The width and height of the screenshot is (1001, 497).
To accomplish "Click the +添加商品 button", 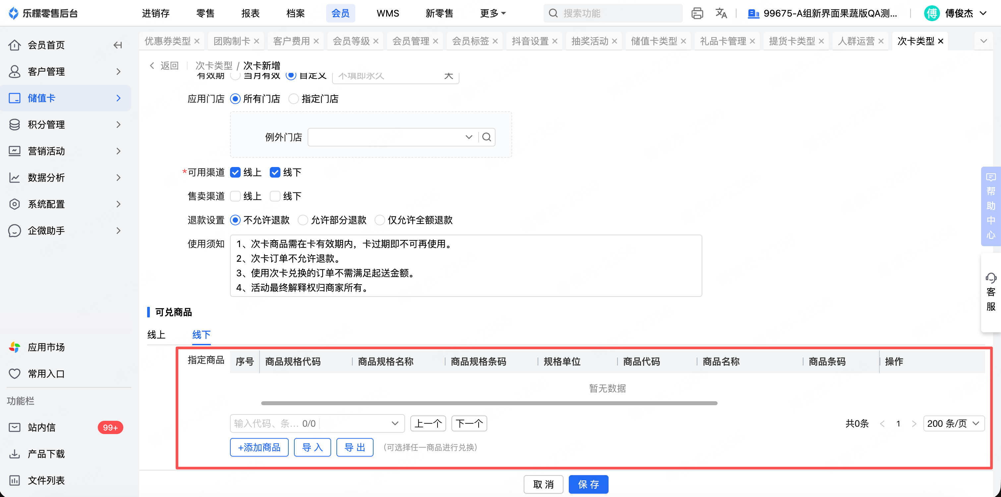I will coord(259,447).
